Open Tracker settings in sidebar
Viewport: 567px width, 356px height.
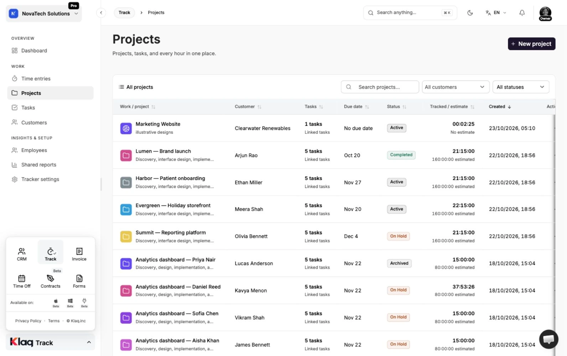[50, 179]
